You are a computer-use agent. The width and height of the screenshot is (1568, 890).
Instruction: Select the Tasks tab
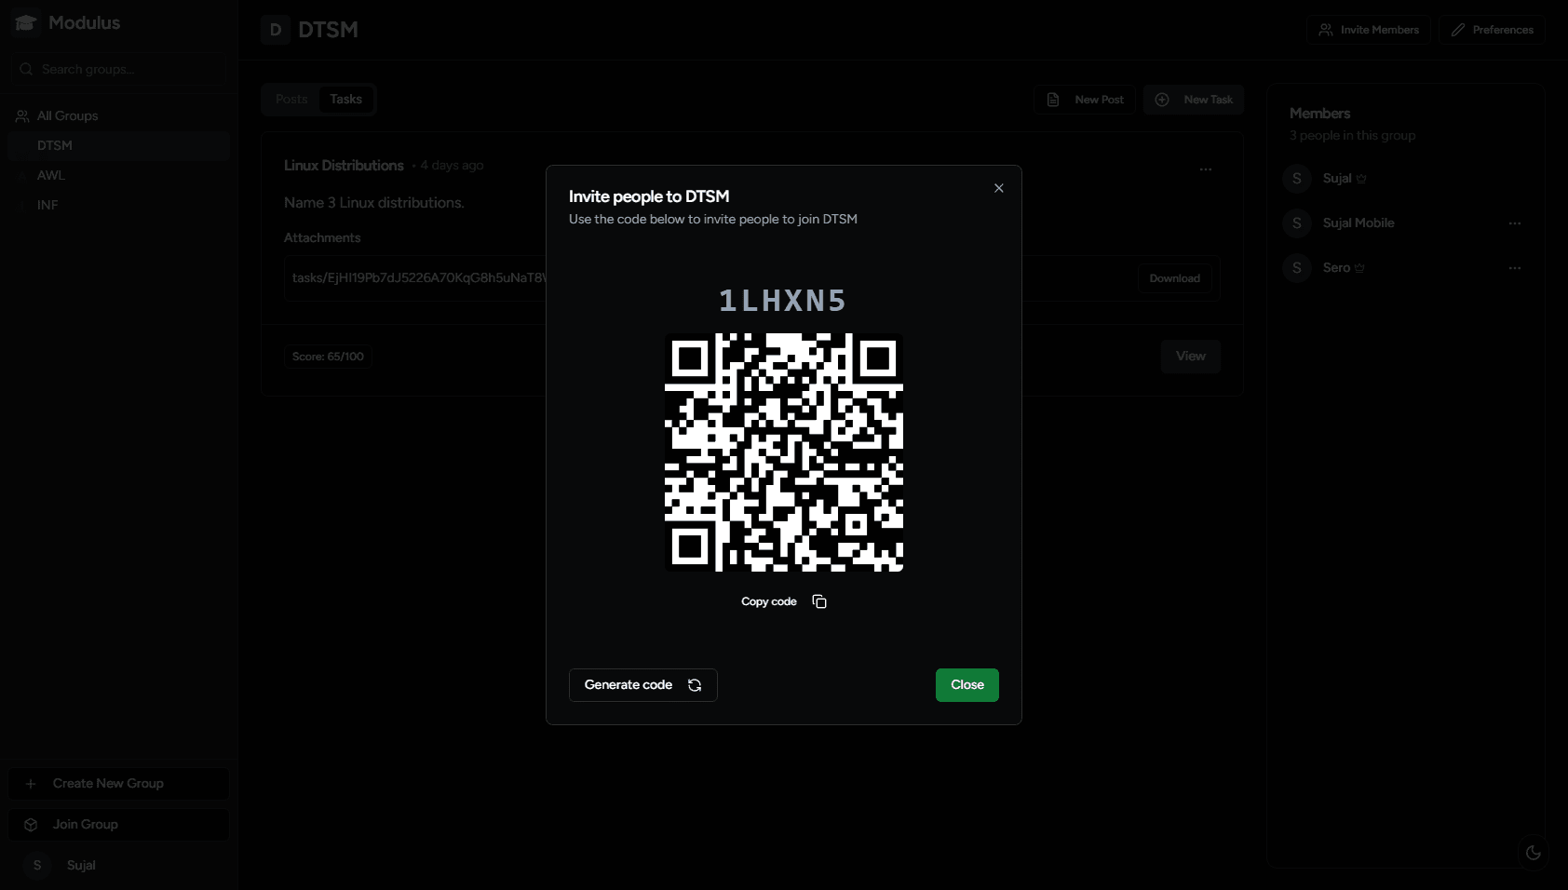click(345, 100)
